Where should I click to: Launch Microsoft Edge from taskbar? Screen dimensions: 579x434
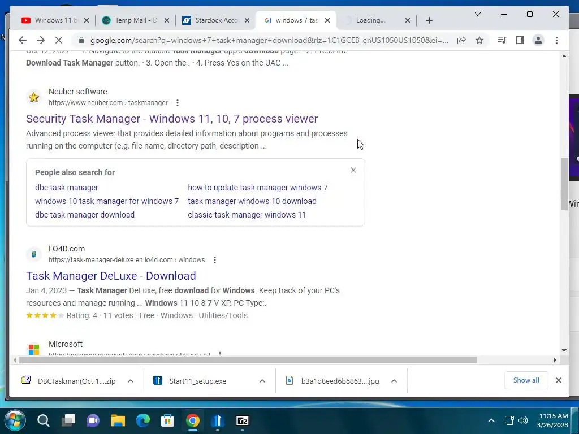(143, 420)
